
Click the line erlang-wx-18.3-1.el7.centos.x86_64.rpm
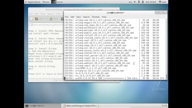click(99, 71)
